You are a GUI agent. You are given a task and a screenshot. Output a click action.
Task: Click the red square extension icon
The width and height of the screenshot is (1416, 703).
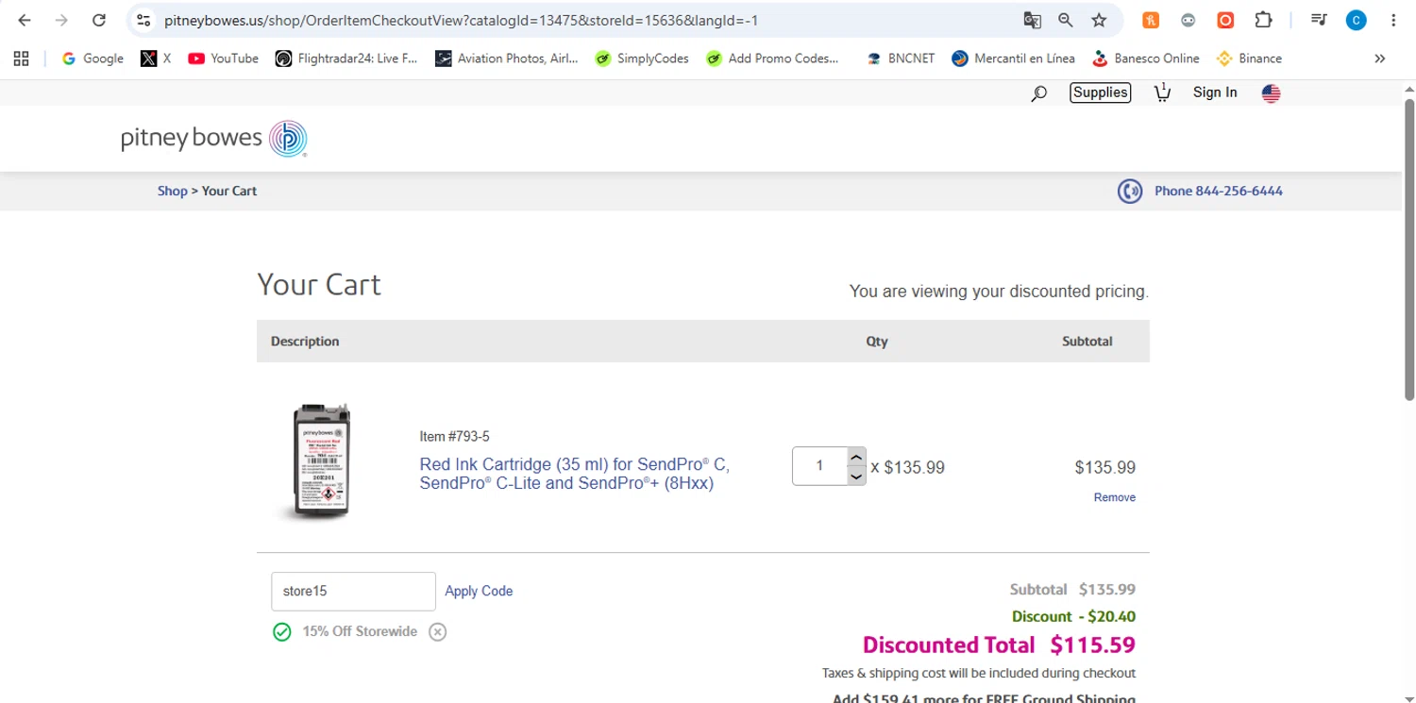pyautogui.click(x=1225, y=20)
